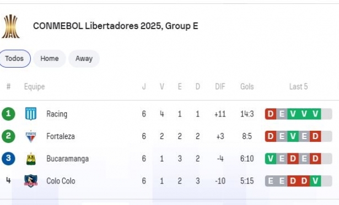The image size is (339, 205).
Task: Click Racing's green position 1 badge
Action: (x=8, y=114)
